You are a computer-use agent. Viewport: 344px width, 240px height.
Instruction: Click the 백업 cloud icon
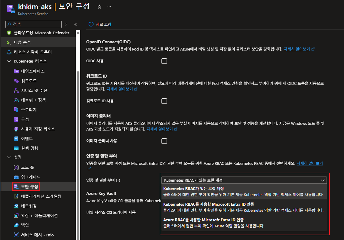16,225
